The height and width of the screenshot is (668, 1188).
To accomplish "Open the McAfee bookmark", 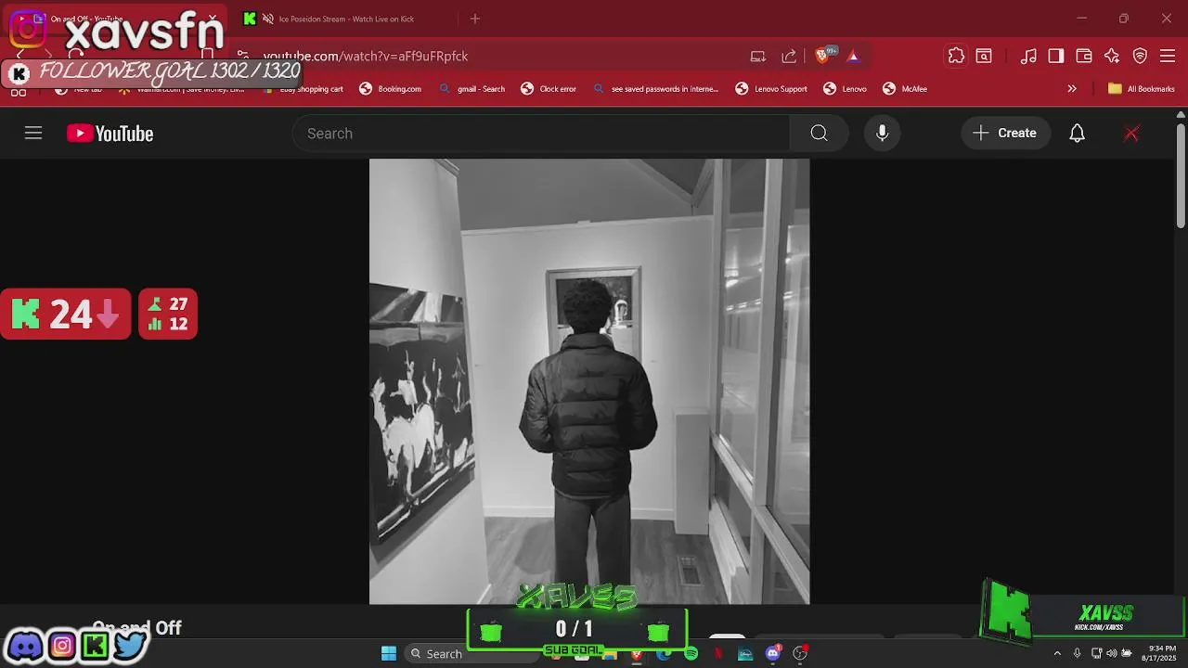I will click(905, 89).
